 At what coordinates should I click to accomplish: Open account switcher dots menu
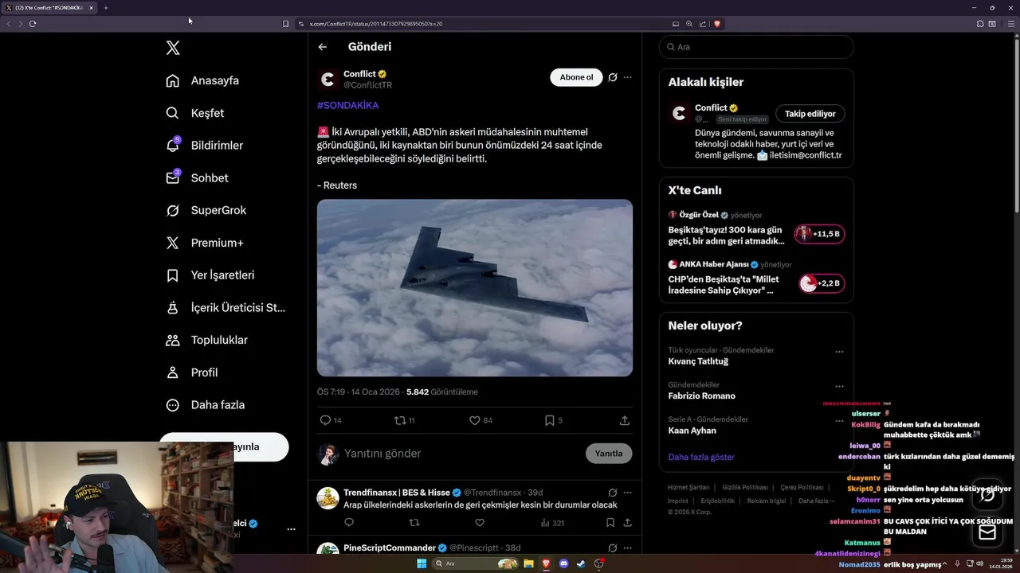(291, 529)
